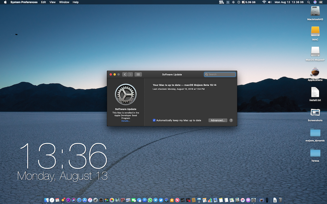
Task: Open Voice Memos in the Dock
Action: [188, 200]
